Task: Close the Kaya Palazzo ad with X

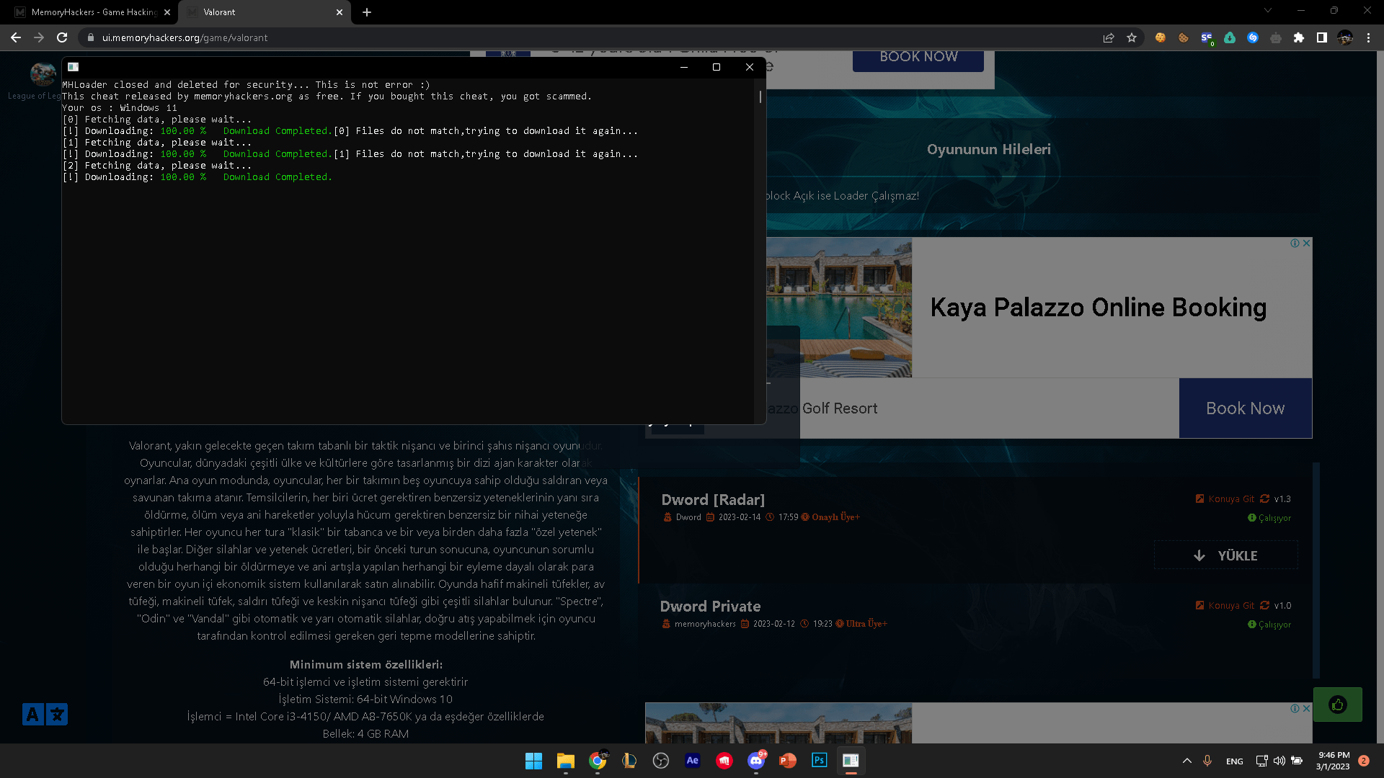Action: click(x=1306, y=243)
